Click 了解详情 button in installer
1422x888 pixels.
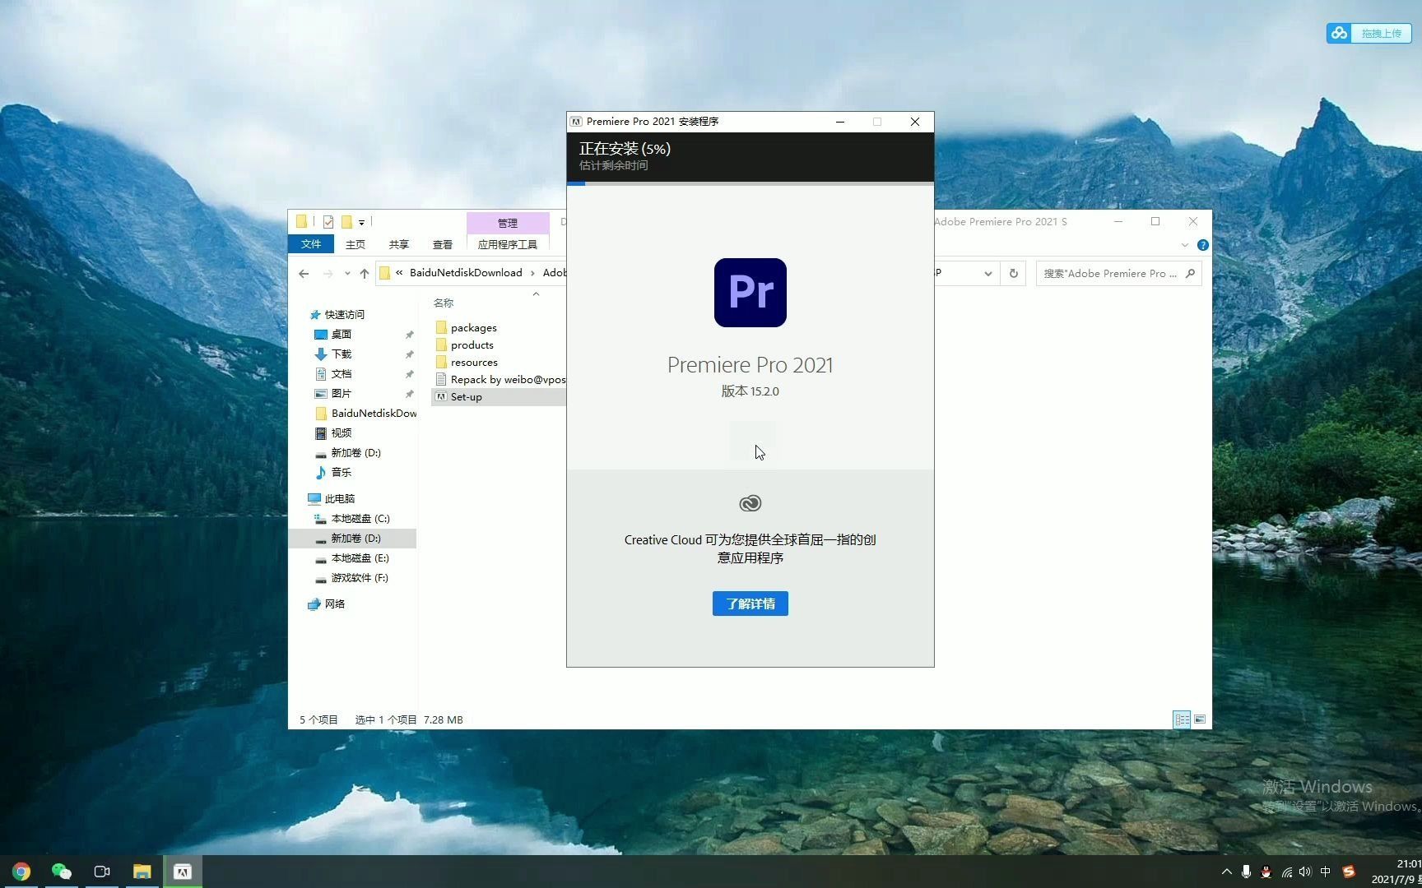click(x=750, y=604)
